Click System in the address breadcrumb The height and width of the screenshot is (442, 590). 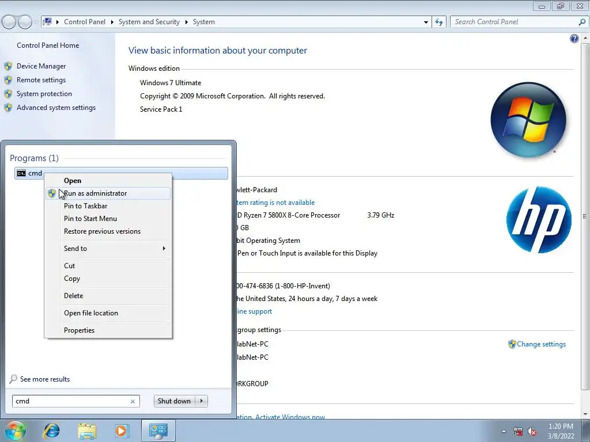[204, 22]
